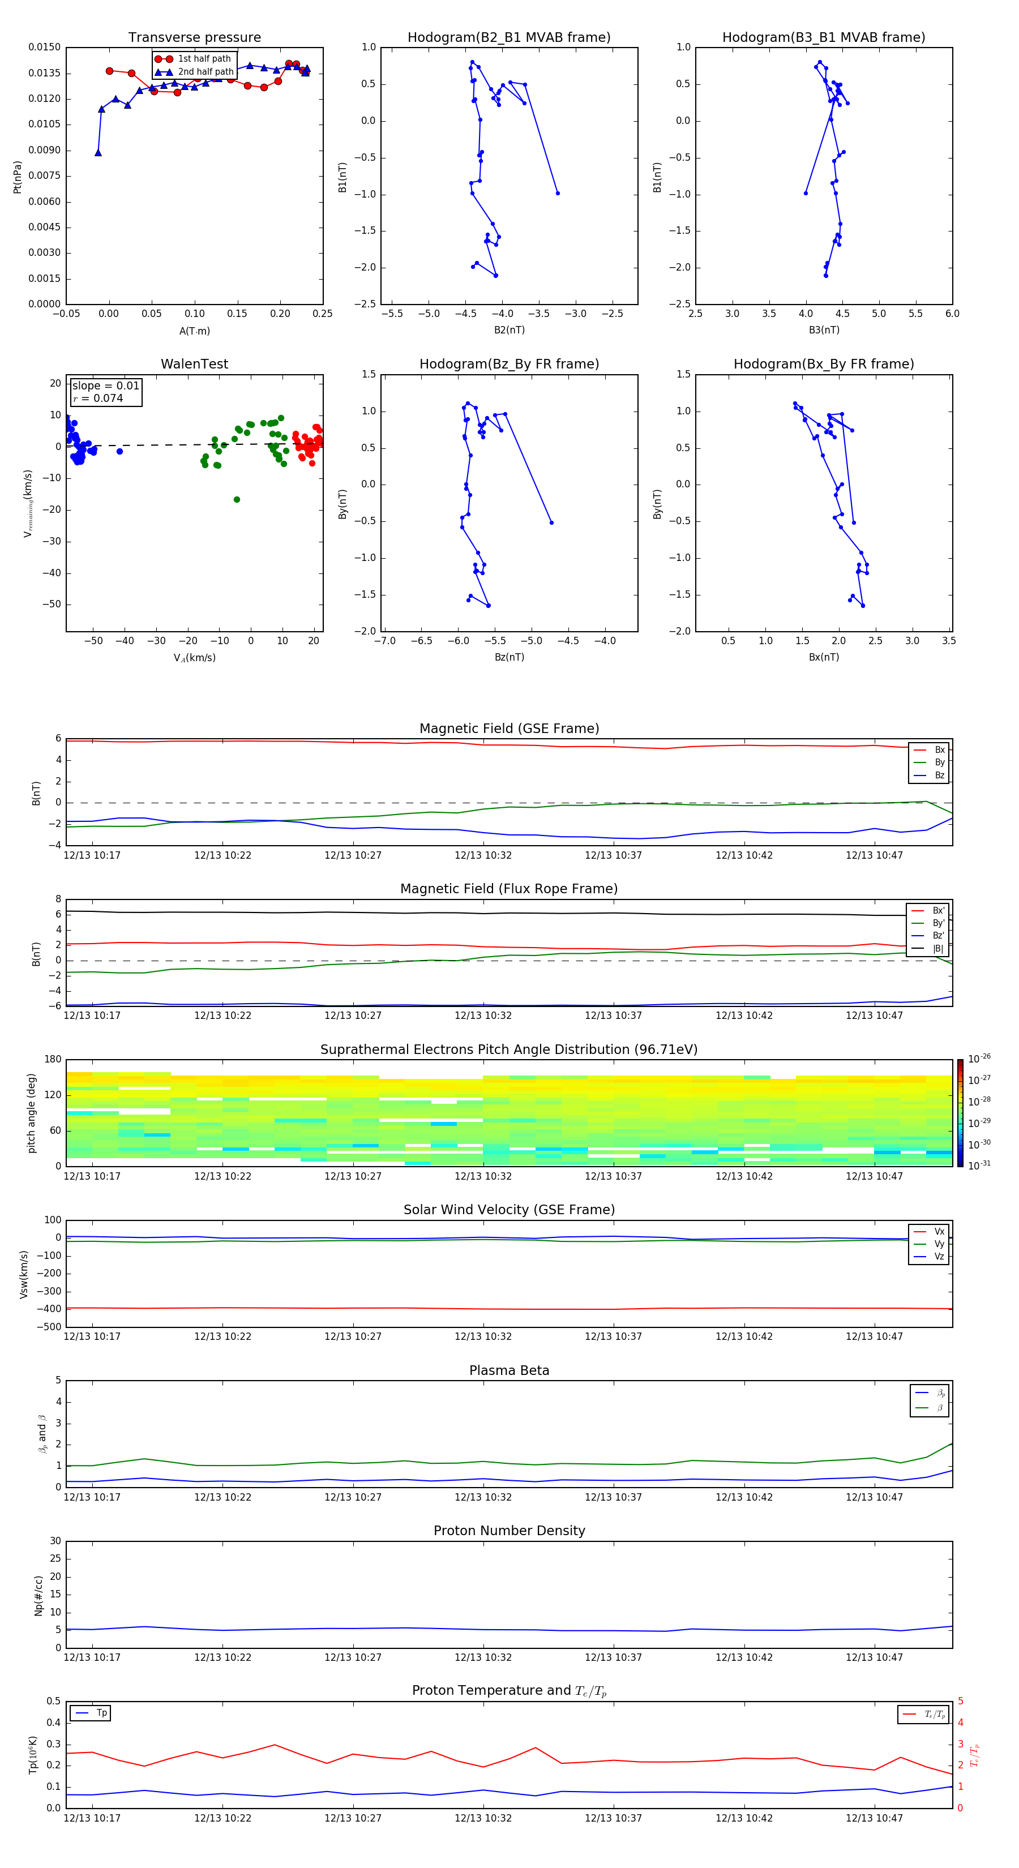Click the spectrogram heatmap in the pitch angle panel
Screen dimensions: 1019x1868
click(509, 1114)
